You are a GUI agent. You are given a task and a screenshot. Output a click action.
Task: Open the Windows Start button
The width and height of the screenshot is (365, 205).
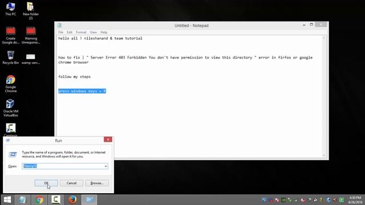(7, 200)
